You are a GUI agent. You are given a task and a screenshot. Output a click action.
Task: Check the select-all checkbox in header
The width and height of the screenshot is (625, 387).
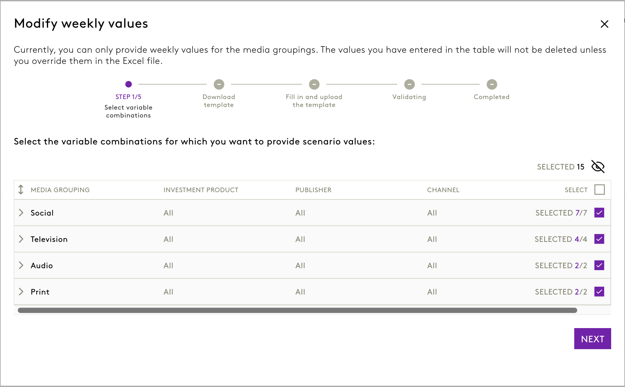coord(599,190)
